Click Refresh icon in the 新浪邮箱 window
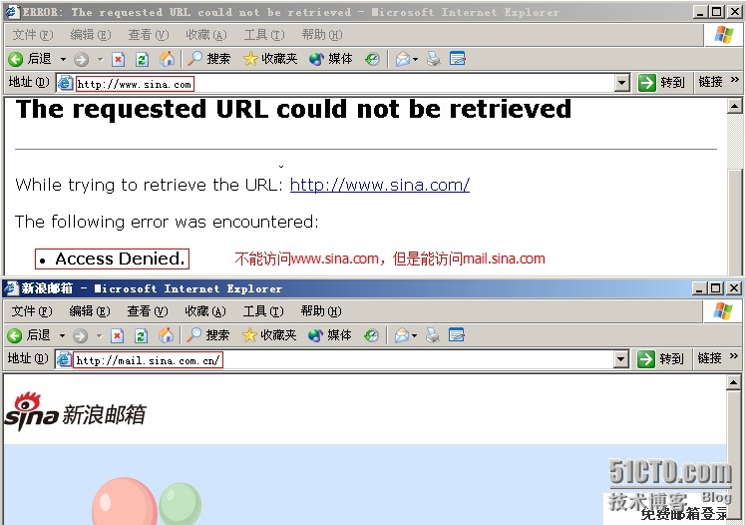 click(141, 335)
